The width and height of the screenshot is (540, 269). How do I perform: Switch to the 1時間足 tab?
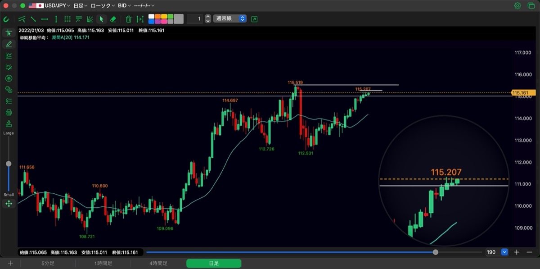click(103, 263)
